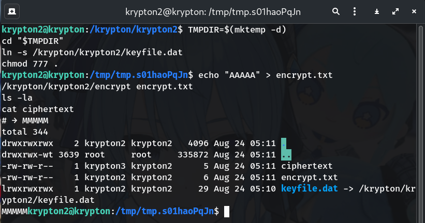Click the highlighted double-dot parent directory entry

click(286, 154)
